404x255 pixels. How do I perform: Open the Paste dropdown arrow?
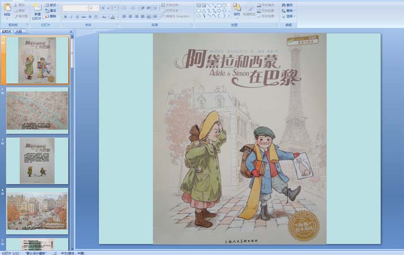pyautogui.click(x=7, y=19)
